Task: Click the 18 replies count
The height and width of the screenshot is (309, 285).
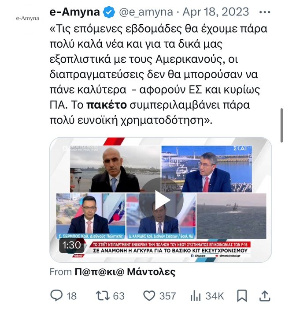Action: pos(72,296)
